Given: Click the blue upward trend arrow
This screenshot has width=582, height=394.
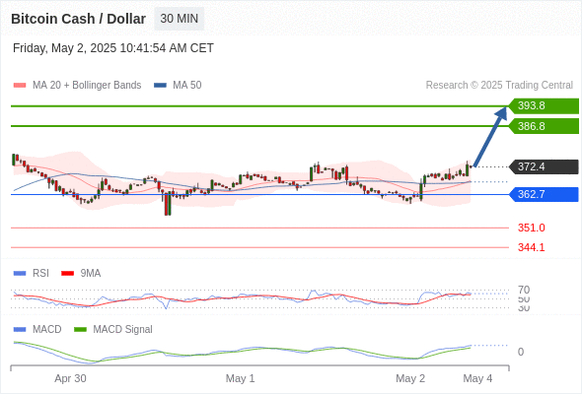Looking at the screenshot, I should tap(490, 136).
